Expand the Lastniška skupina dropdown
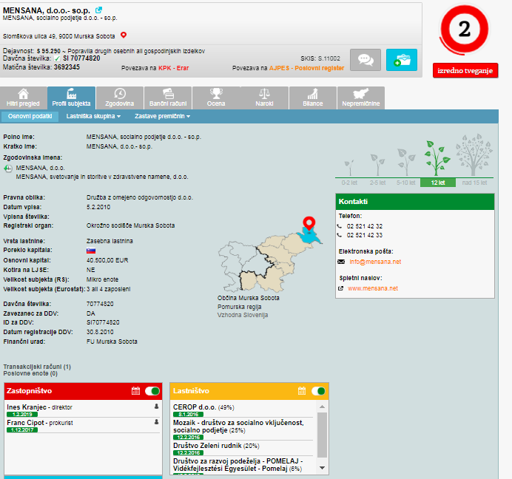Viewport: 512px width, 479px height. [x=93, y=116]
